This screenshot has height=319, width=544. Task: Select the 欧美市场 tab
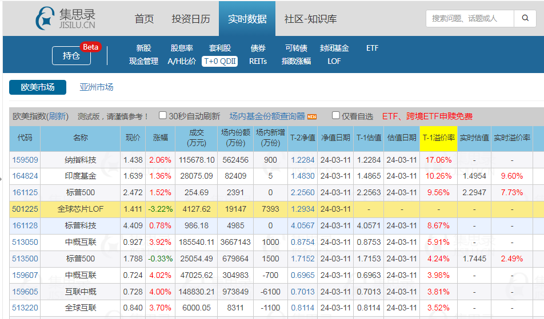pos(38,87)
